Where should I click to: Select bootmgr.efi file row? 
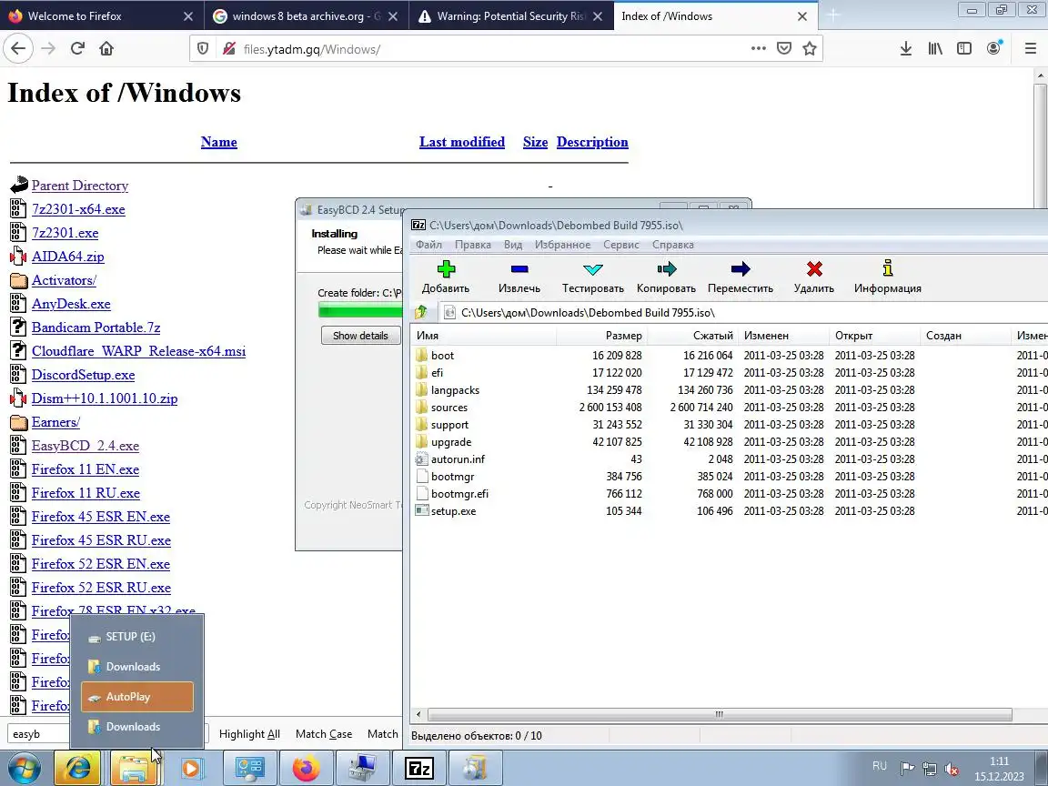(729, 493)
